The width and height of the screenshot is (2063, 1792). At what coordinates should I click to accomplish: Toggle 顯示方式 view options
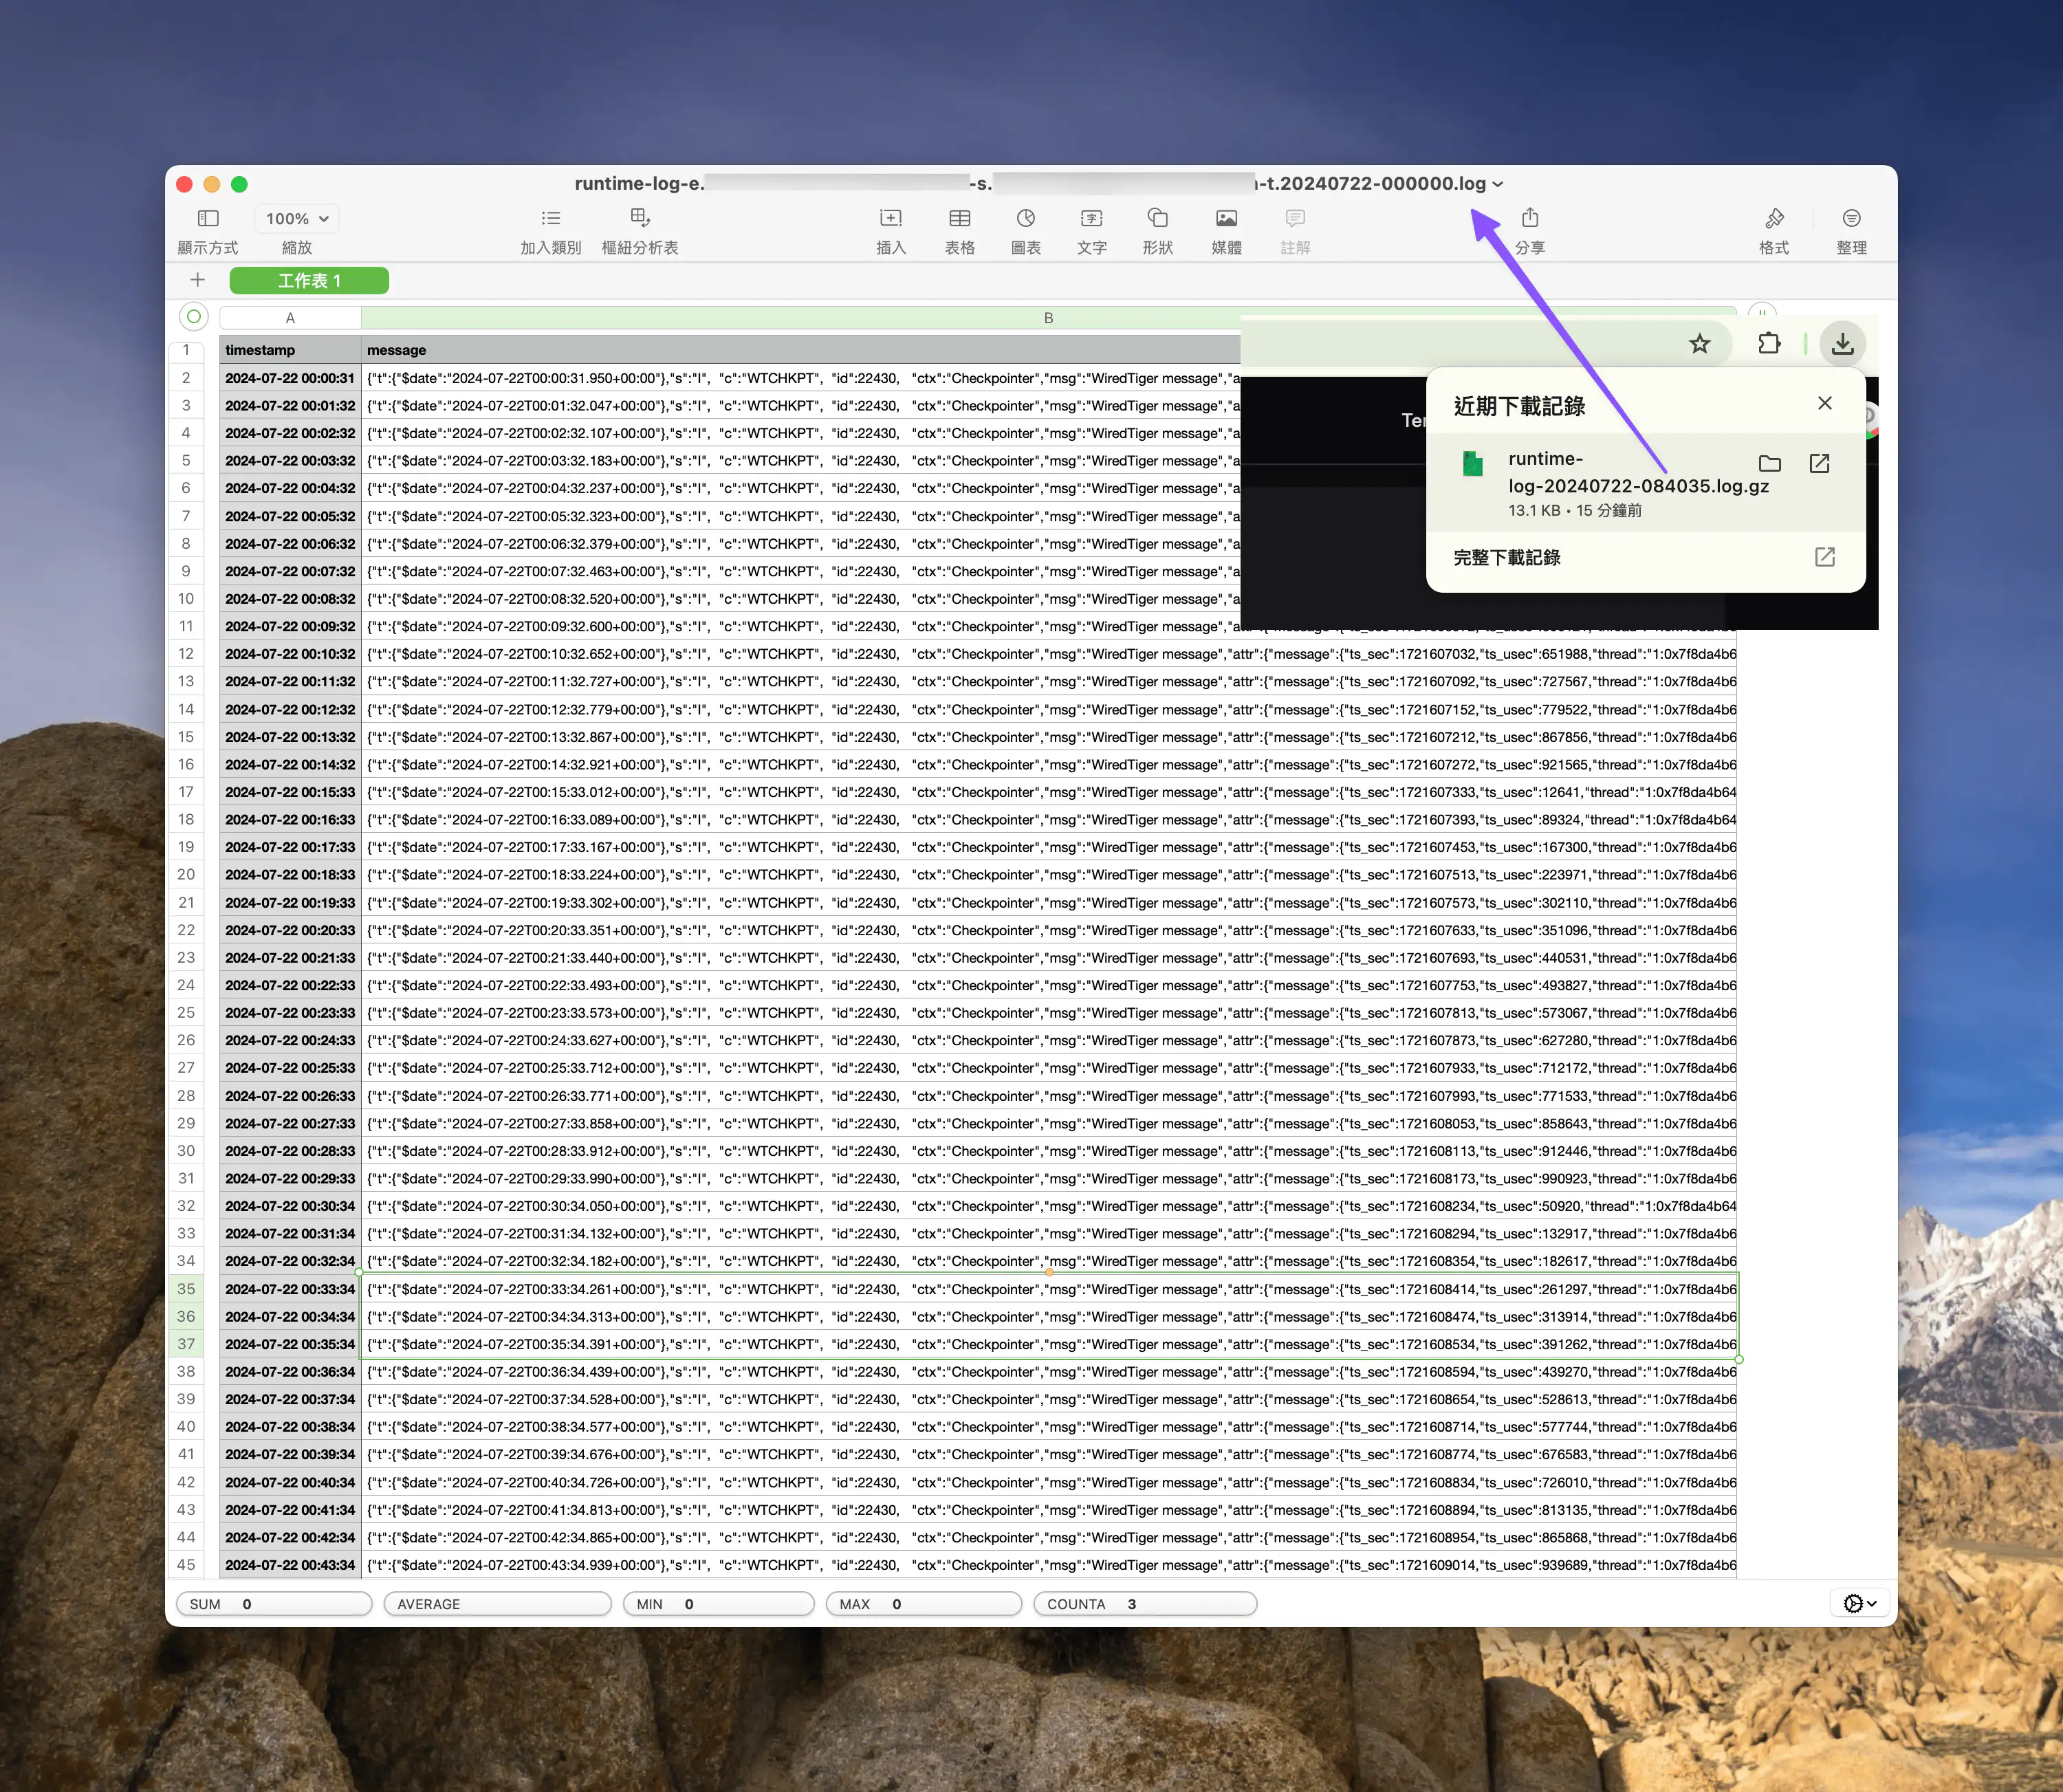(x=207, y=228)
